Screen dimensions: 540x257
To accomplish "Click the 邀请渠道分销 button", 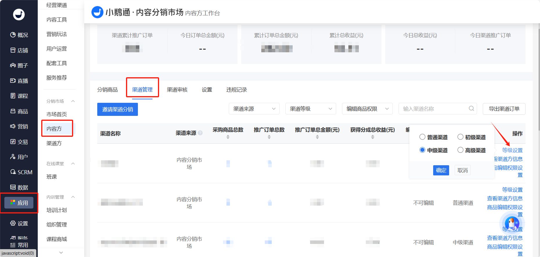I will [x=118, y=109].
